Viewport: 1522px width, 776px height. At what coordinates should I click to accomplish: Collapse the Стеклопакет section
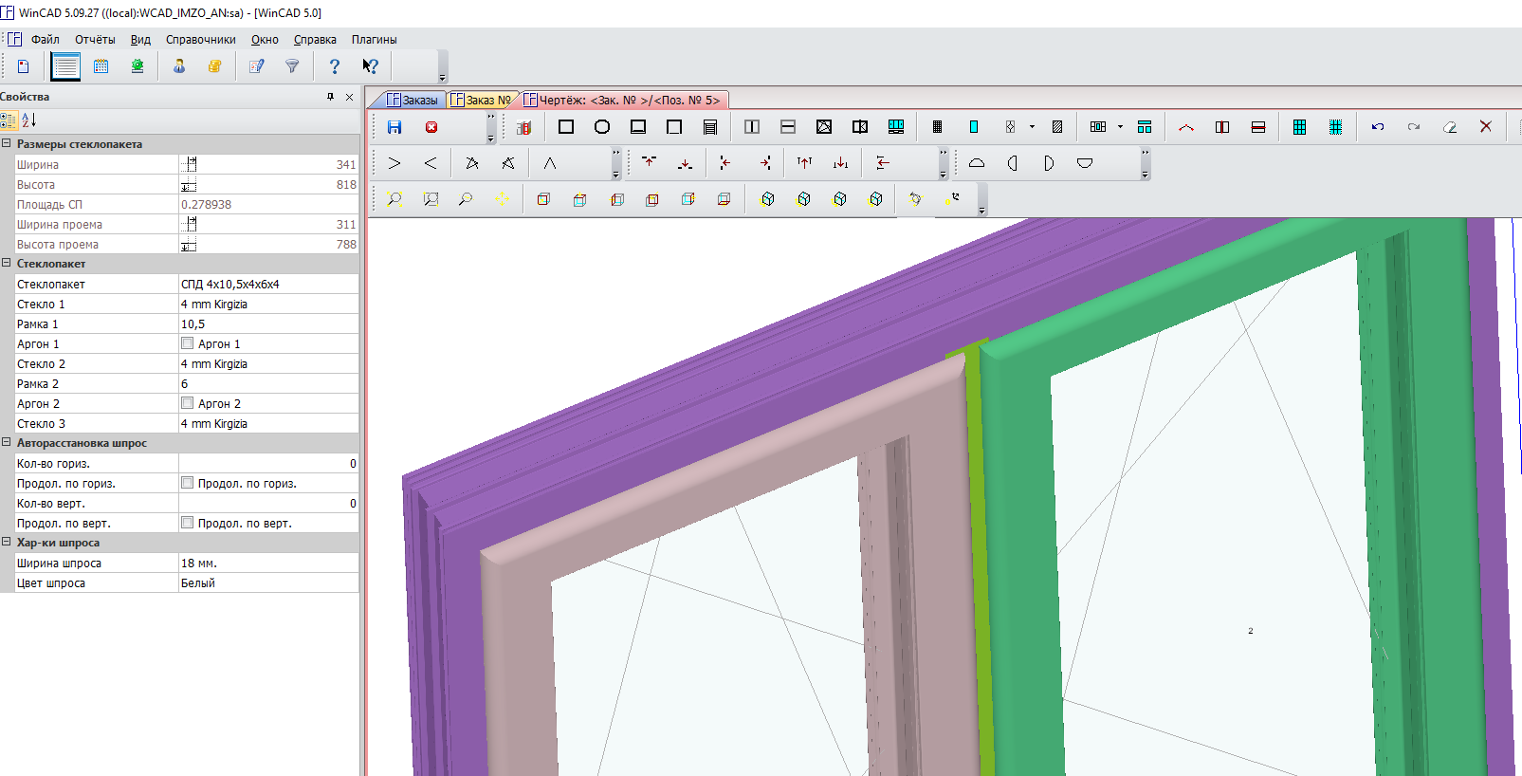coord(7,264)
